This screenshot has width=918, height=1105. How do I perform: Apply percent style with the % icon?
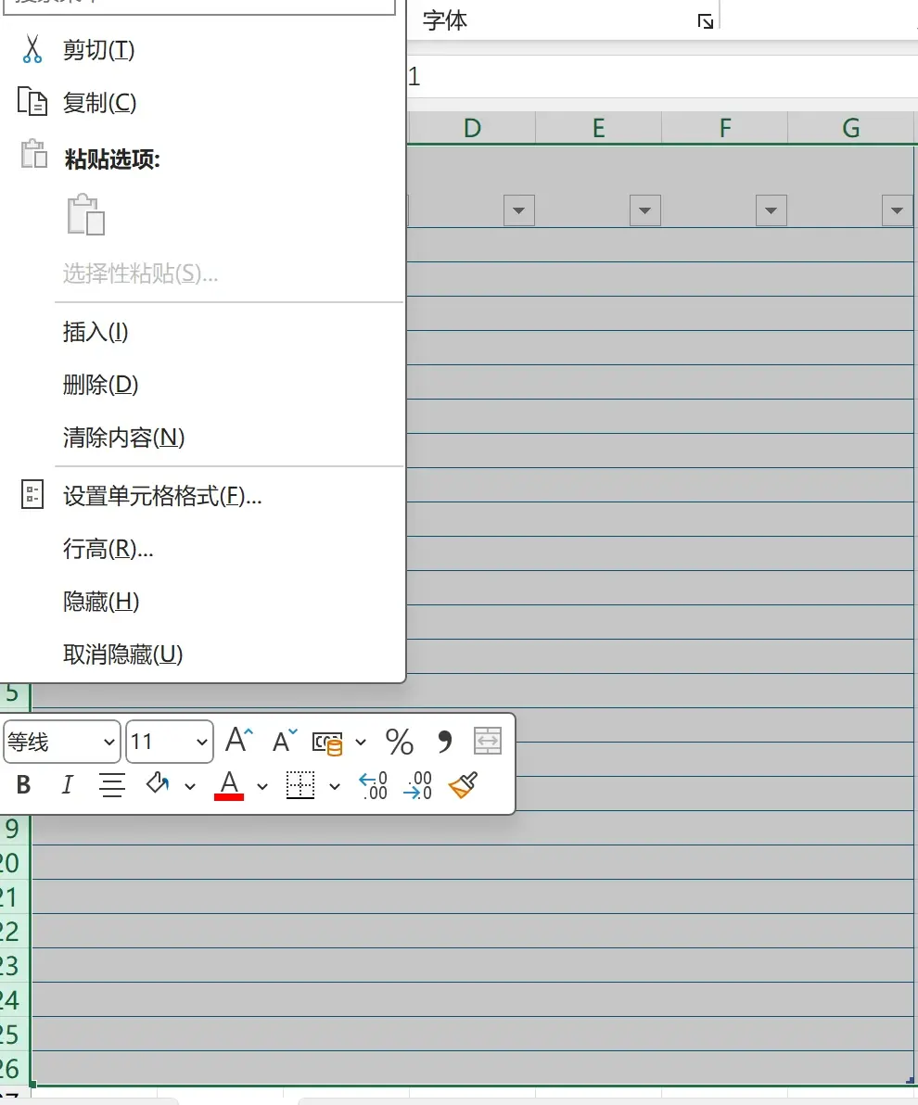399,742
